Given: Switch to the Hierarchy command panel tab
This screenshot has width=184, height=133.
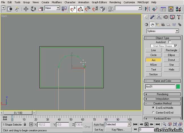Looking at the screenshot, I should 159,17.
